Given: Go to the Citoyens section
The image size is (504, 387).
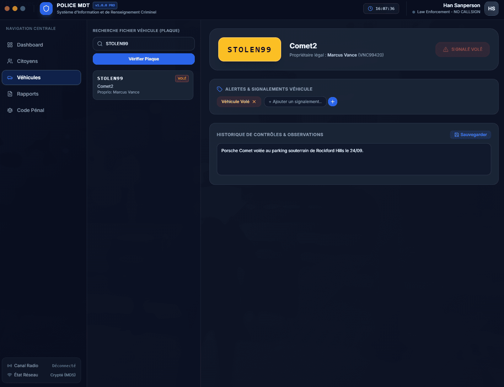Looking at the screenshot, I should [41, 61].
